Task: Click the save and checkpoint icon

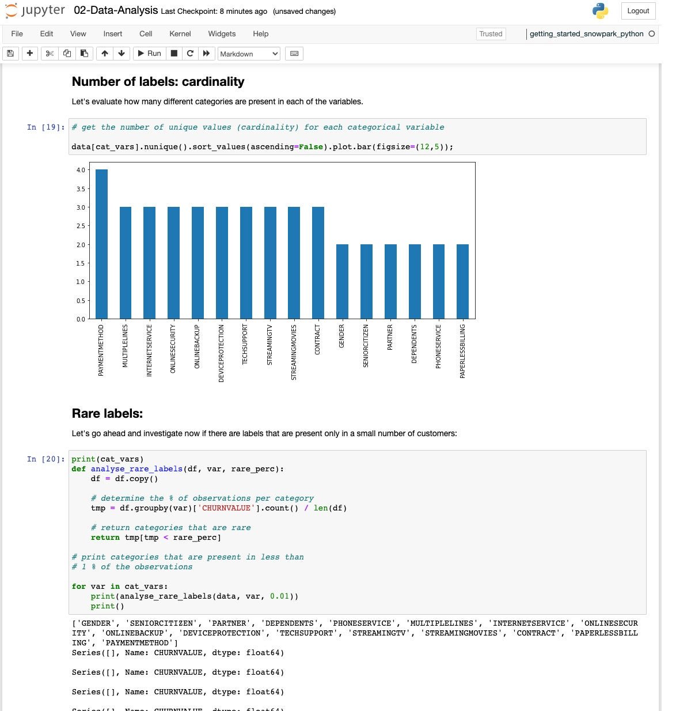Action: (x=10, y=54)
